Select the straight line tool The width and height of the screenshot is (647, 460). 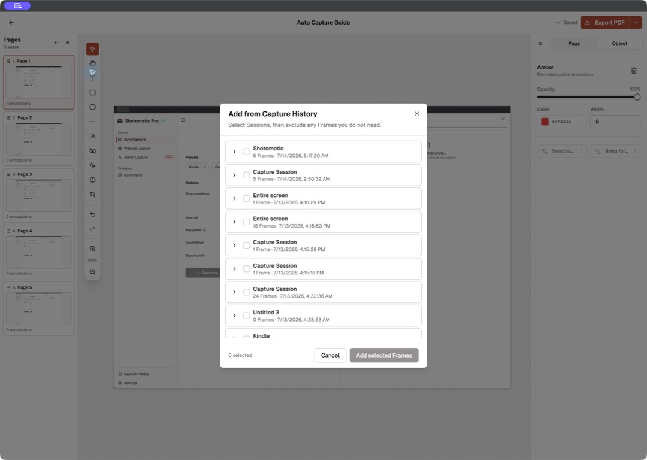click(92, 122)
